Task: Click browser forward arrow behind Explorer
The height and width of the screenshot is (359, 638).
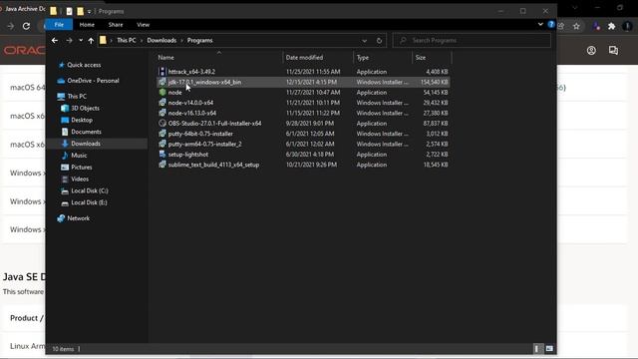Action: pos(11,26)
